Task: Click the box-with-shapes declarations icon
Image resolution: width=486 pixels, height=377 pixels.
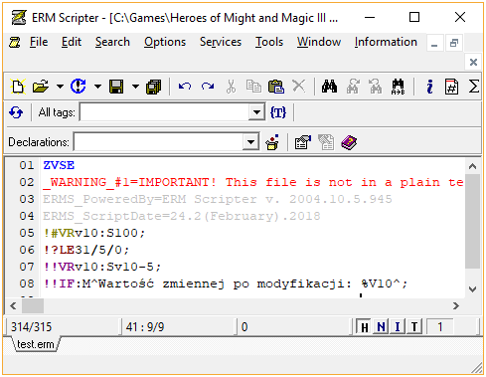Action: coord(272,142)
